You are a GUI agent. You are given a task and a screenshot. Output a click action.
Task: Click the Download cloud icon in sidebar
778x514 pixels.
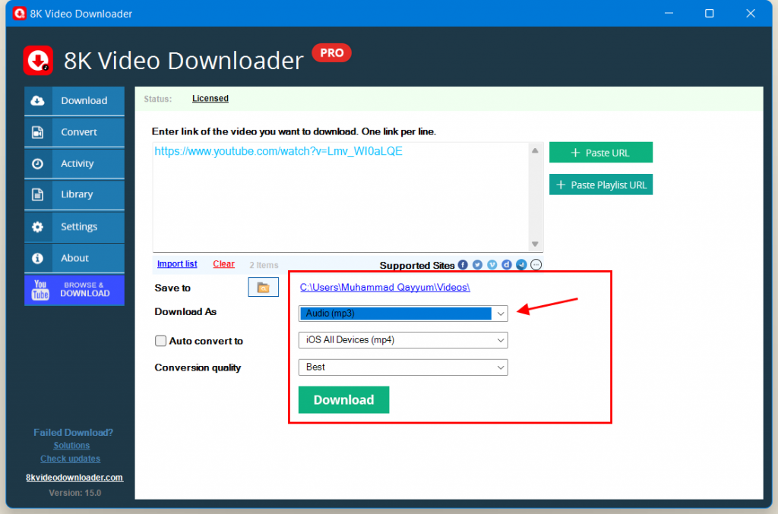pos(38,101)
